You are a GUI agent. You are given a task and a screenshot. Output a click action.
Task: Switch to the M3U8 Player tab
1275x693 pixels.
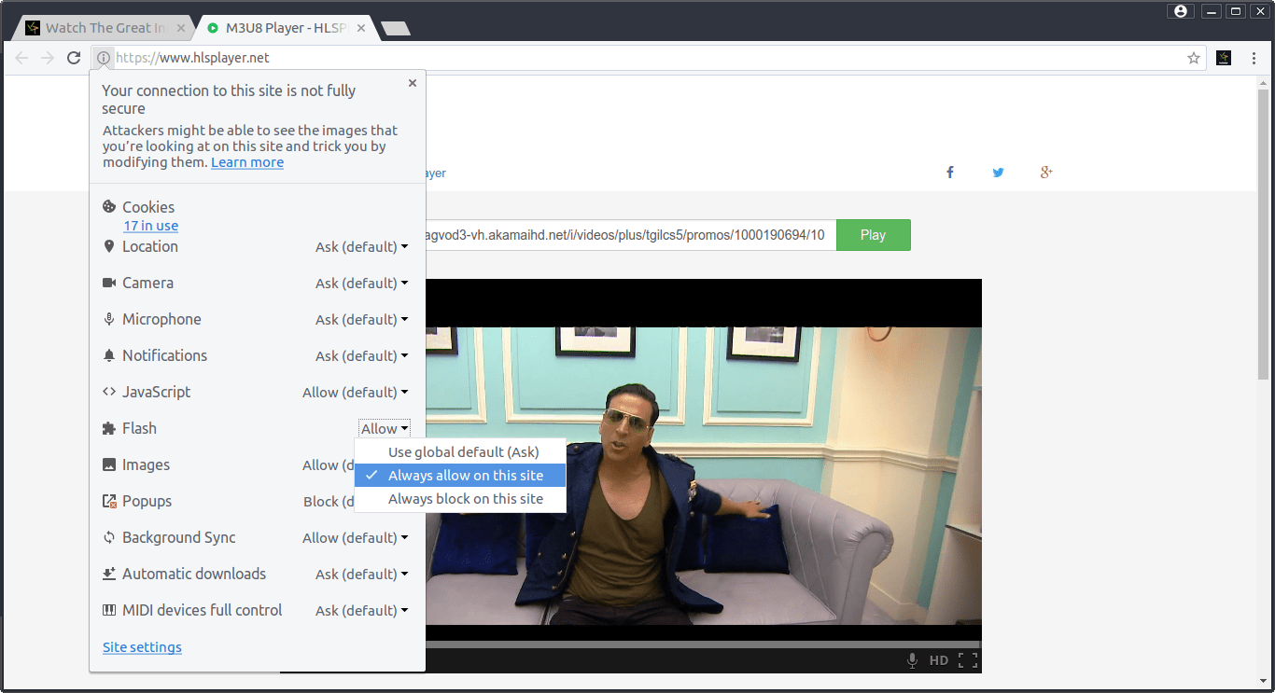pos(287,28)
